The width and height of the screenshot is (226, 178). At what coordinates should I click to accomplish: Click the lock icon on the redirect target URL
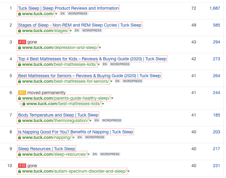click(24, 104)
